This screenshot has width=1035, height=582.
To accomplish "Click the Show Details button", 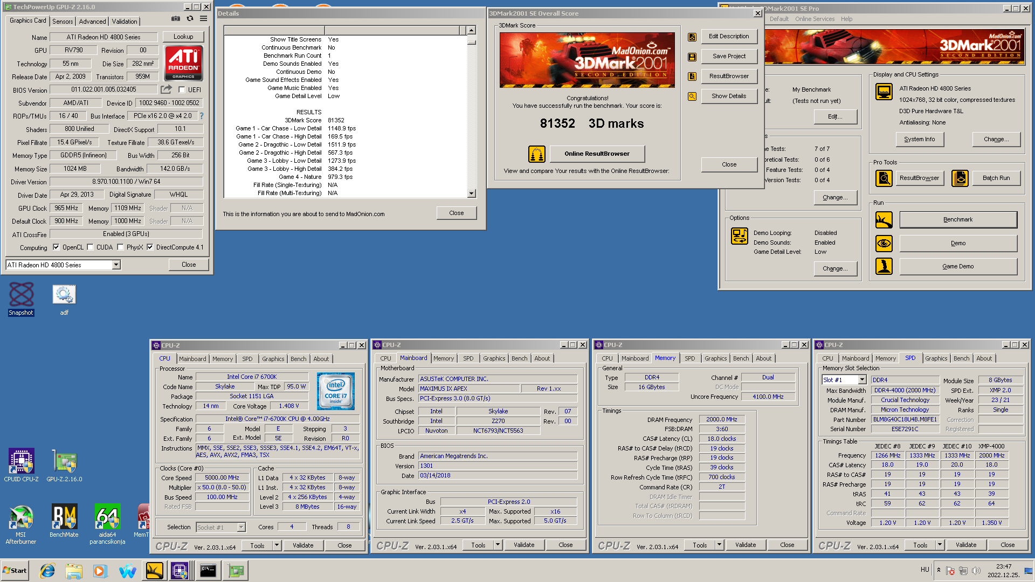I will pyautogui.click(x=729, y=96).
